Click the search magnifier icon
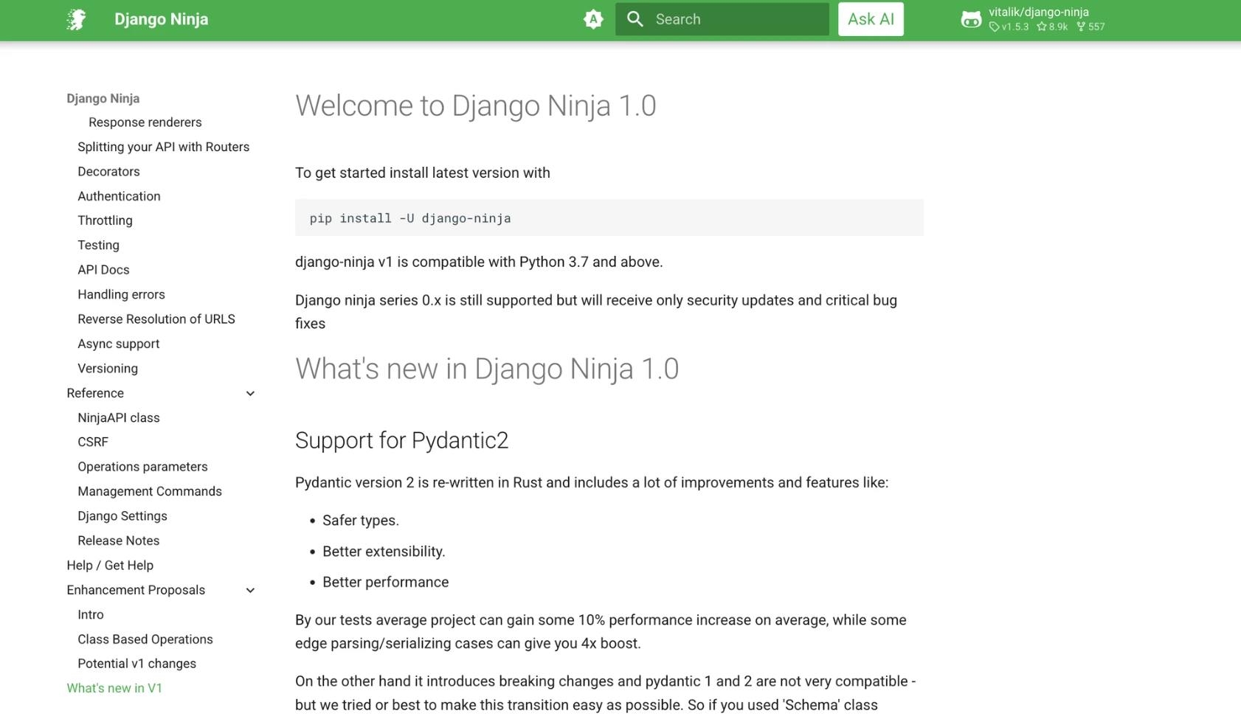 pyautogui.click(x=635, y=20)
